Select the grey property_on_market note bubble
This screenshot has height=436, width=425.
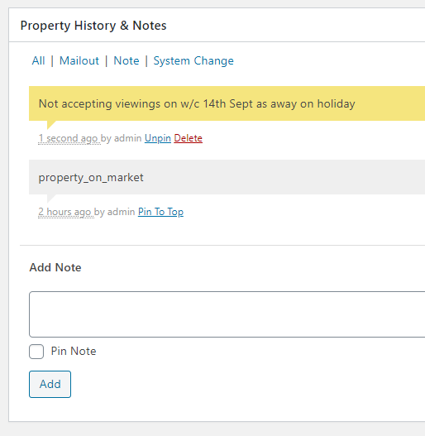click(x=227, y=177)
